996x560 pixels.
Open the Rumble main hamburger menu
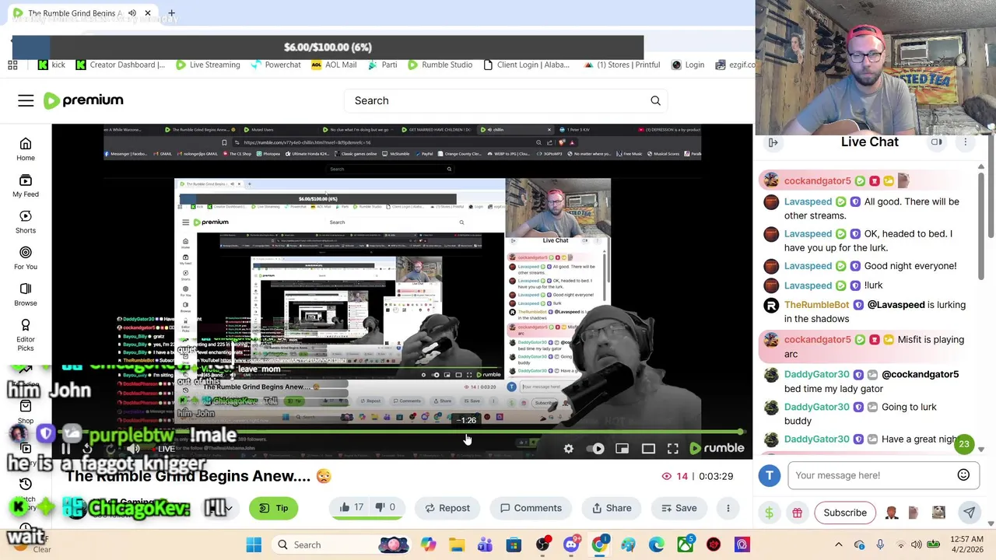pyautogui.click(x=26, y=100)
